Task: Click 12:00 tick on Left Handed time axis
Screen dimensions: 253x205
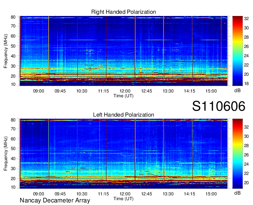Action: (x=125, y=194)
